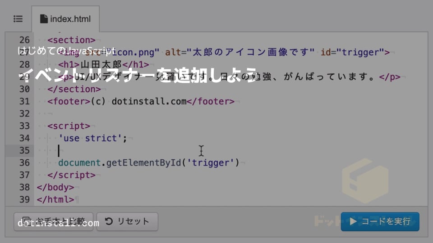Click line number 36 in gutter
This screenshot has height=243, width=433.
coord(24,162)
